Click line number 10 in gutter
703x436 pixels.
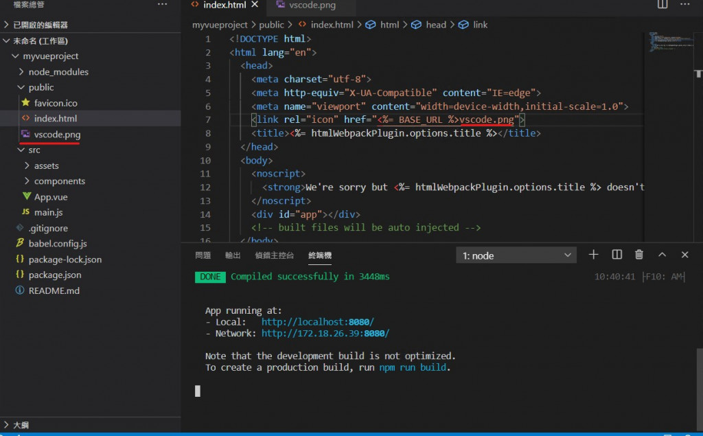point(205,161)
